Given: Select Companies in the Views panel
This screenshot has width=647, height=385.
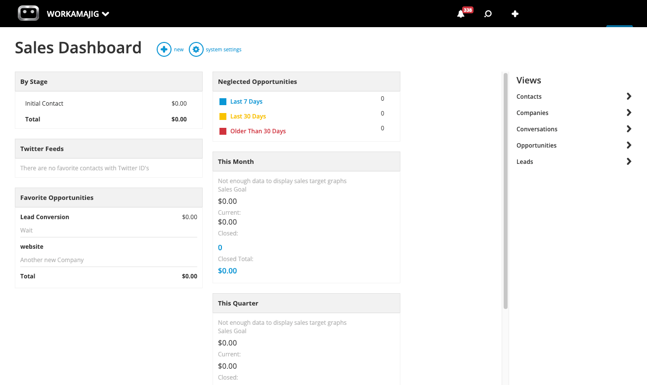Looking at the screenshot, I should [532, 113].
